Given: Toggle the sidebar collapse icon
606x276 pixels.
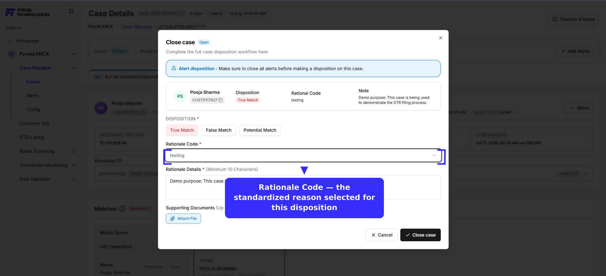Looking at the screenshot, I should [x=71, y=11].
